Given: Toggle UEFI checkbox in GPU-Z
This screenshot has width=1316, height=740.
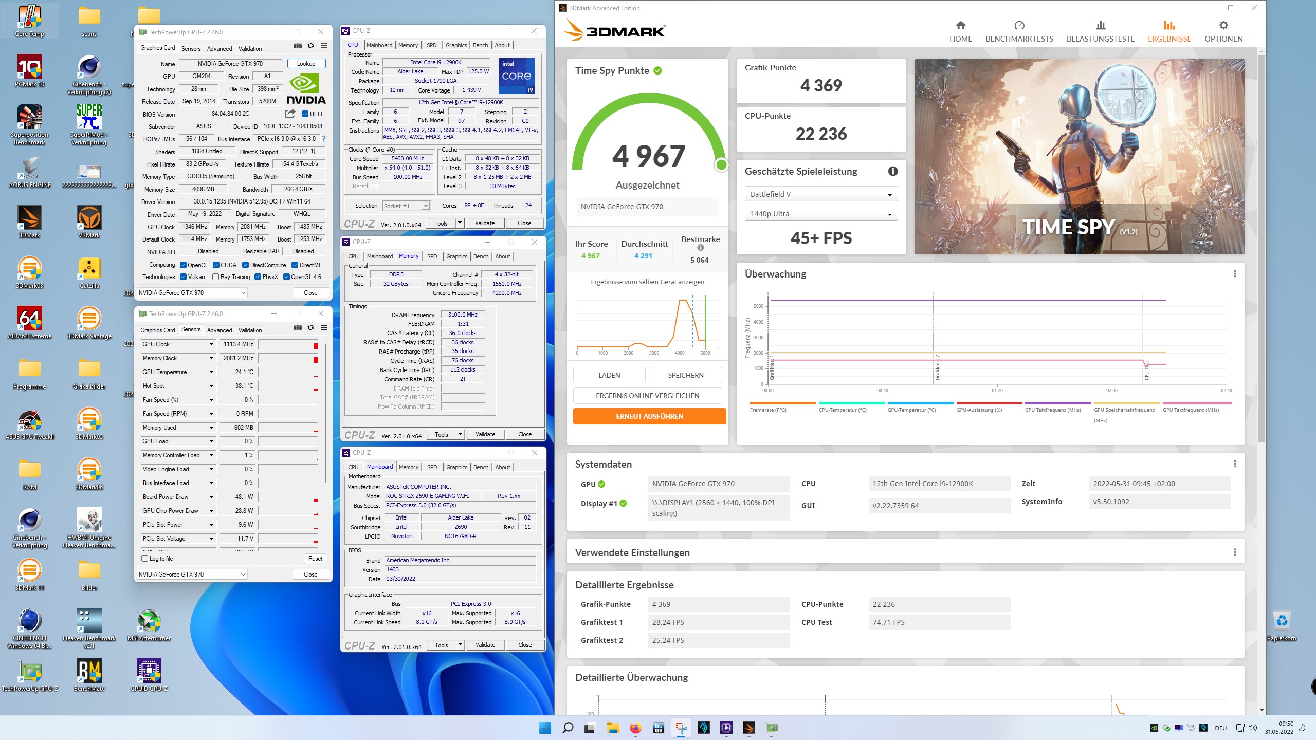Looking at the screenshot, I should click(305, 114).
